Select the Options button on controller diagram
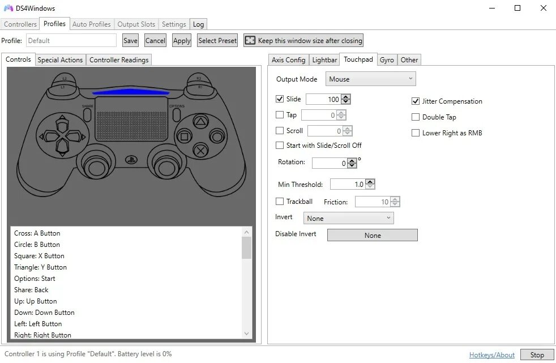Screen dimensions: 556x363 pyautogui.click(x=176, y=115)
